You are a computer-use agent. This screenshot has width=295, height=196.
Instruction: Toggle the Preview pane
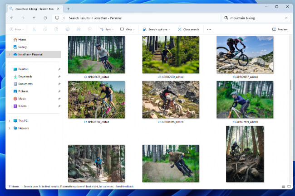tap(280, 29)
